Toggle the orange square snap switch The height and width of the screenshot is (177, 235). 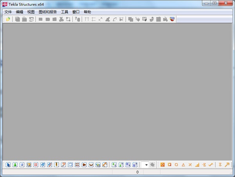pyautogui.click(x=169, y=165)
